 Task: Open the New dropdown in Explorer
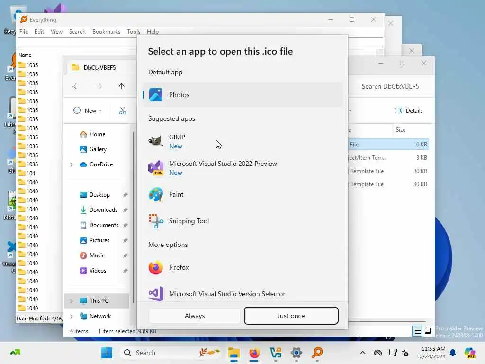click(x=88, y=110)
